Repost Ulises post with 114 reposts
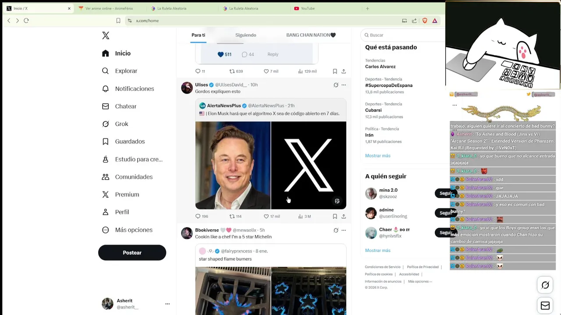 (x=236, y=217)
